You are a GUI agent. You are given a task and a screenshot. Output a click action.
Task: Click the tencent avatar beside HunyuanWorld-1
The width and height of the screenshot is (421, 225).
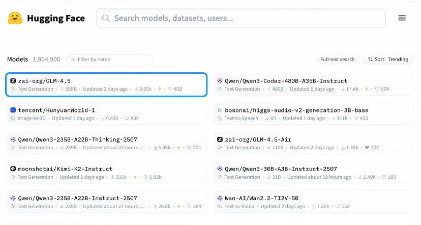click(13, 110)
